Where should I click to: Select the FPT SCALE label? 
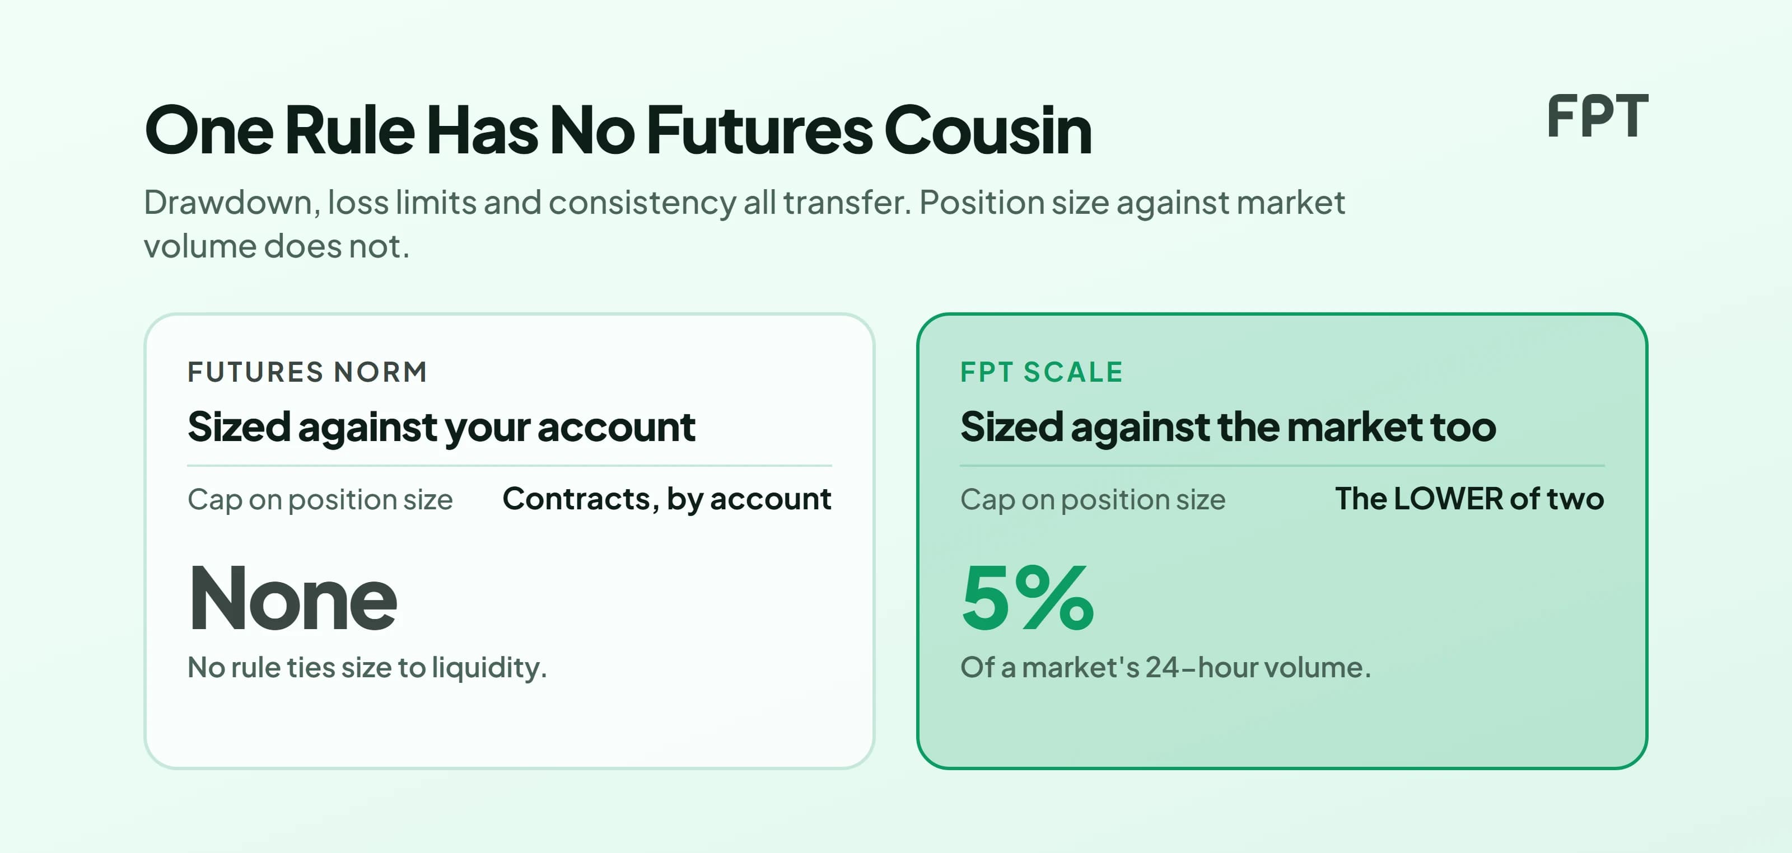(1042, 372)
